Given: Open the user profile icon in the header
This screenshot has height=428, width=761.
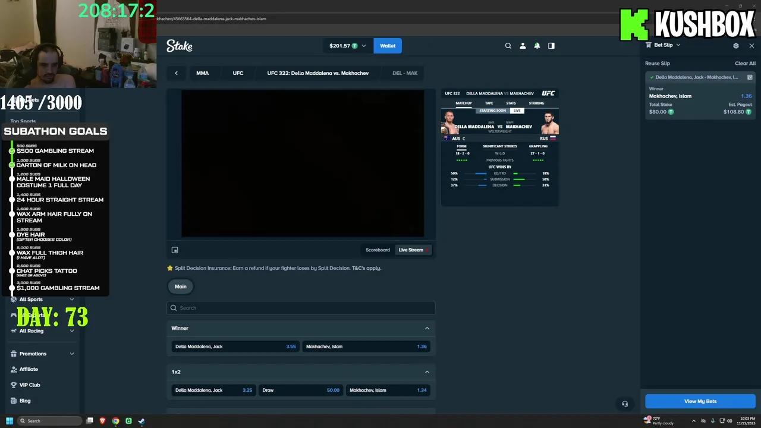Looking at the screenshot, I should click(x=523, y=46).
